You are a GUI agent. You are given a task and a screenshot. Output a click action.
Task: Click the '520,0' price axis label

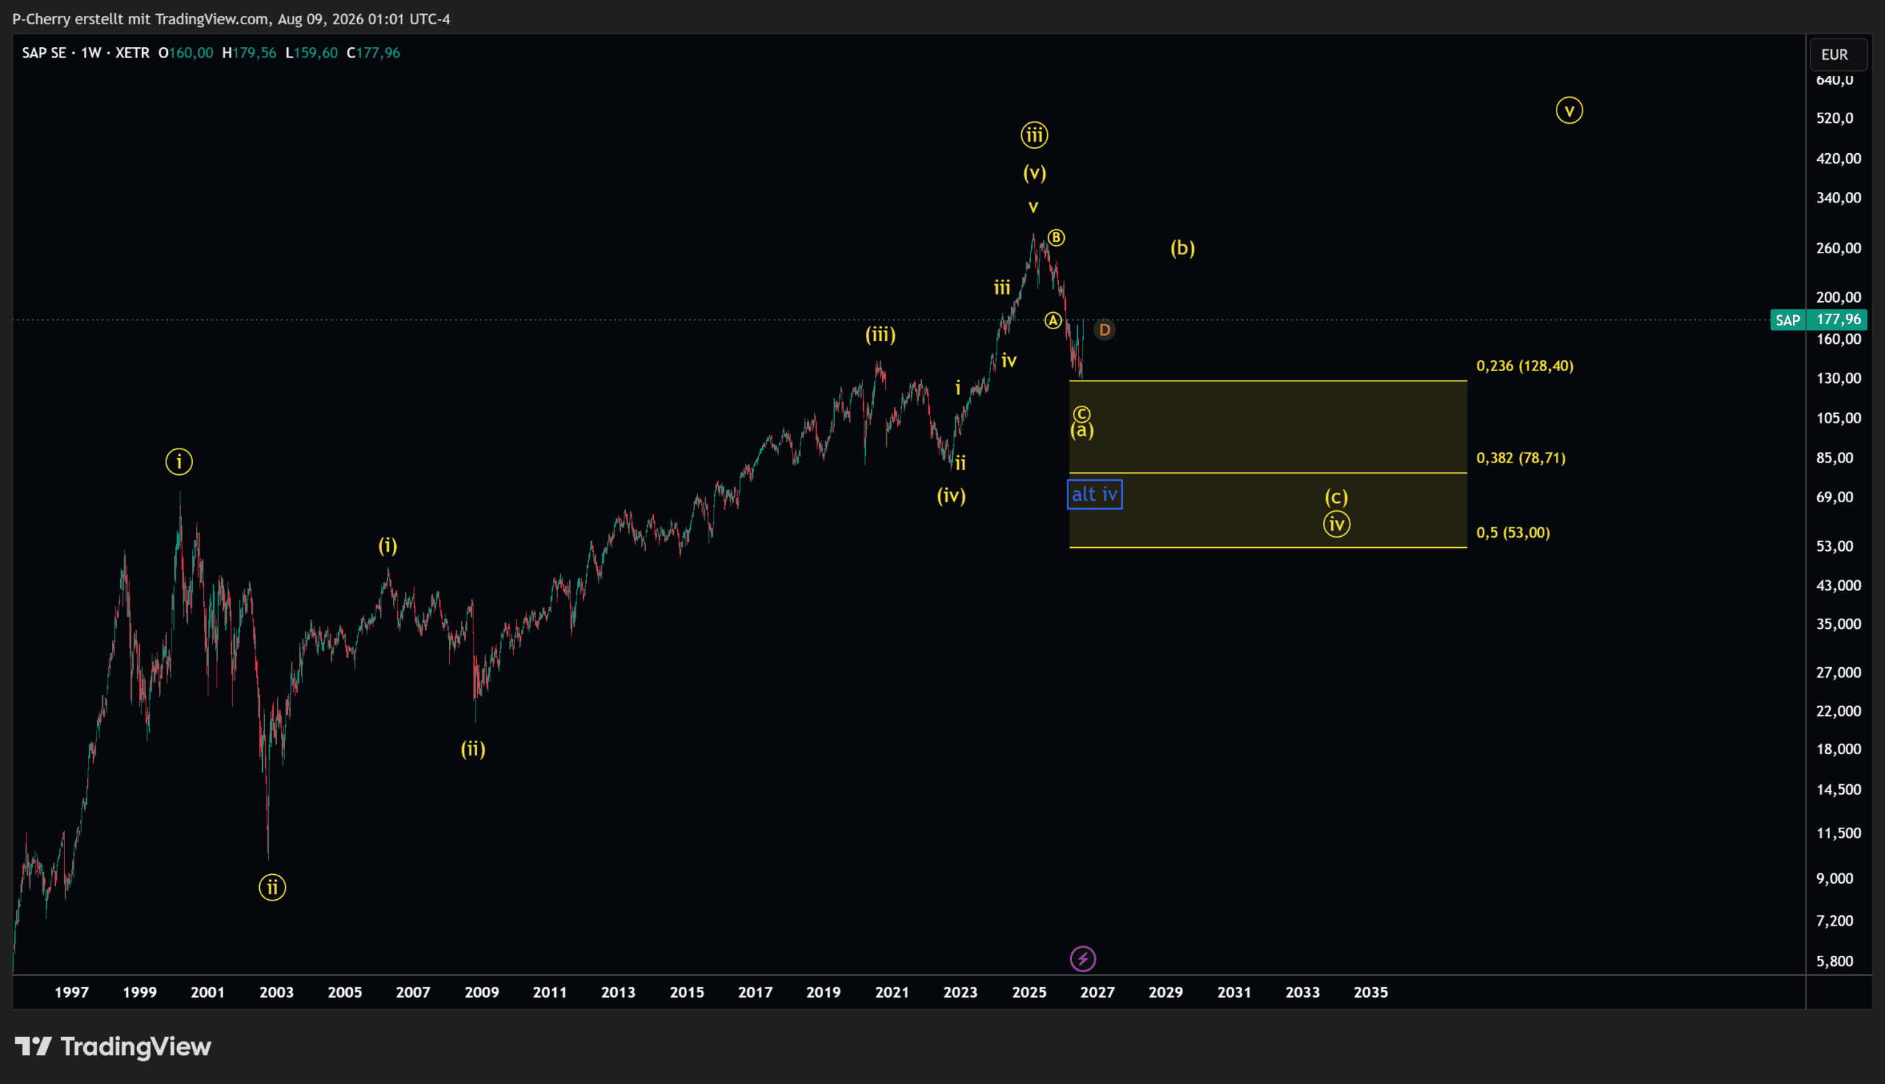pyautogui.click(x=1835, y=119)
